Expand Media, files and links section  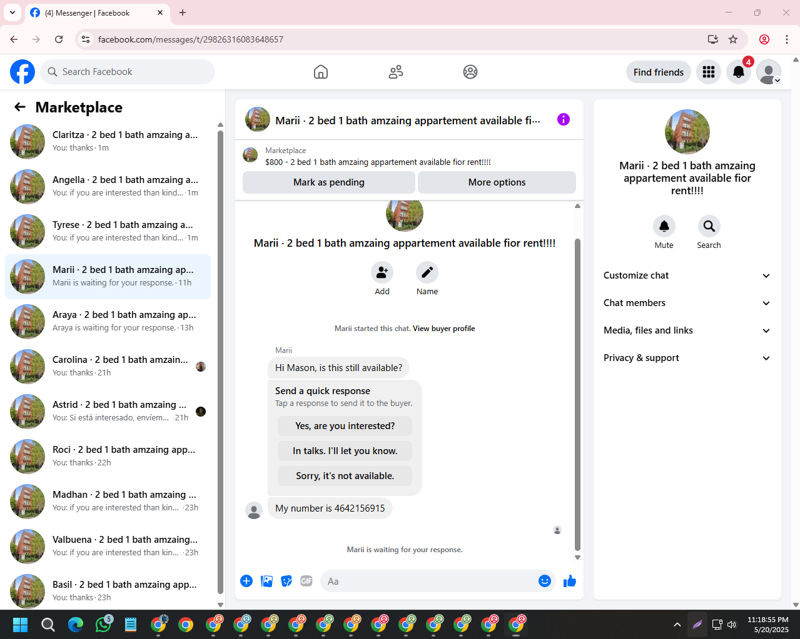click(687, 330)
